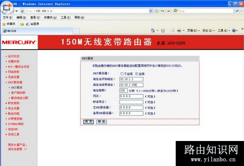Click the 保存 button

click(89, 122)
